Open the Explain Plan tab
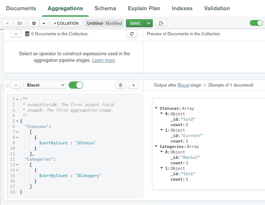Image resolution: width=265 pixels, height=205 pixels. (144, 8)
